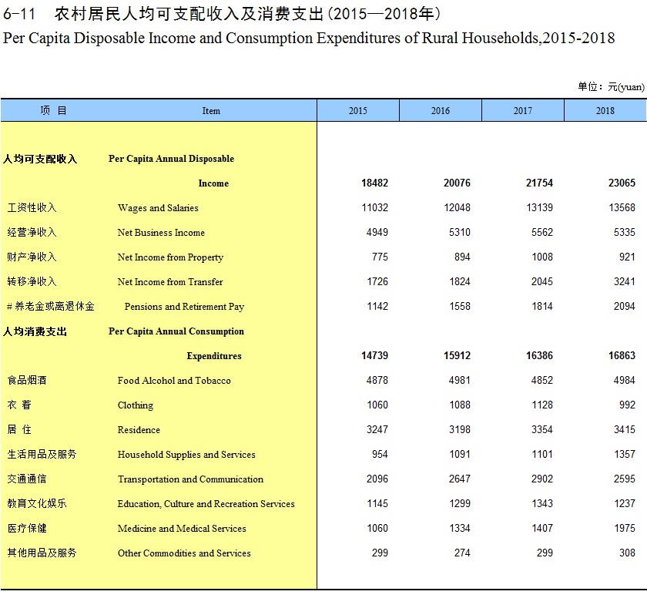Image resolution: width=647 pixels, height=615 pixels.
Task: Select disposable income value 23065
Action: tap(622, 183)
